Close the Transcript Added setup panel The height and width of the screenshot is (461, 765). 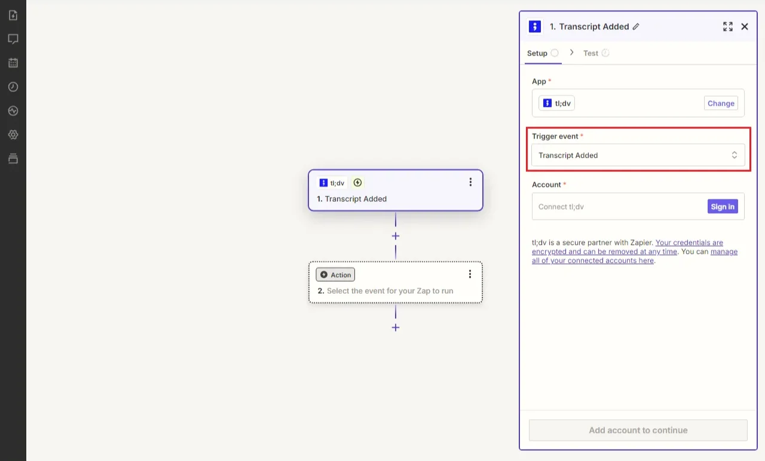point(745,26)
